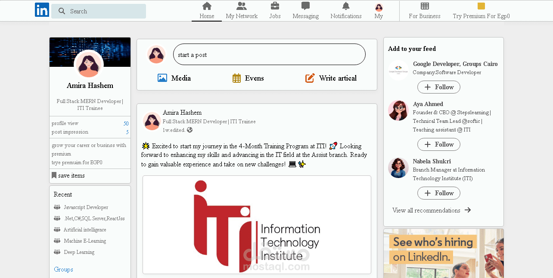The width and height of the screenshot is (553, 278).
Task: Click the arrow next to View all recommendations
Action: click(x=468, y=210)
